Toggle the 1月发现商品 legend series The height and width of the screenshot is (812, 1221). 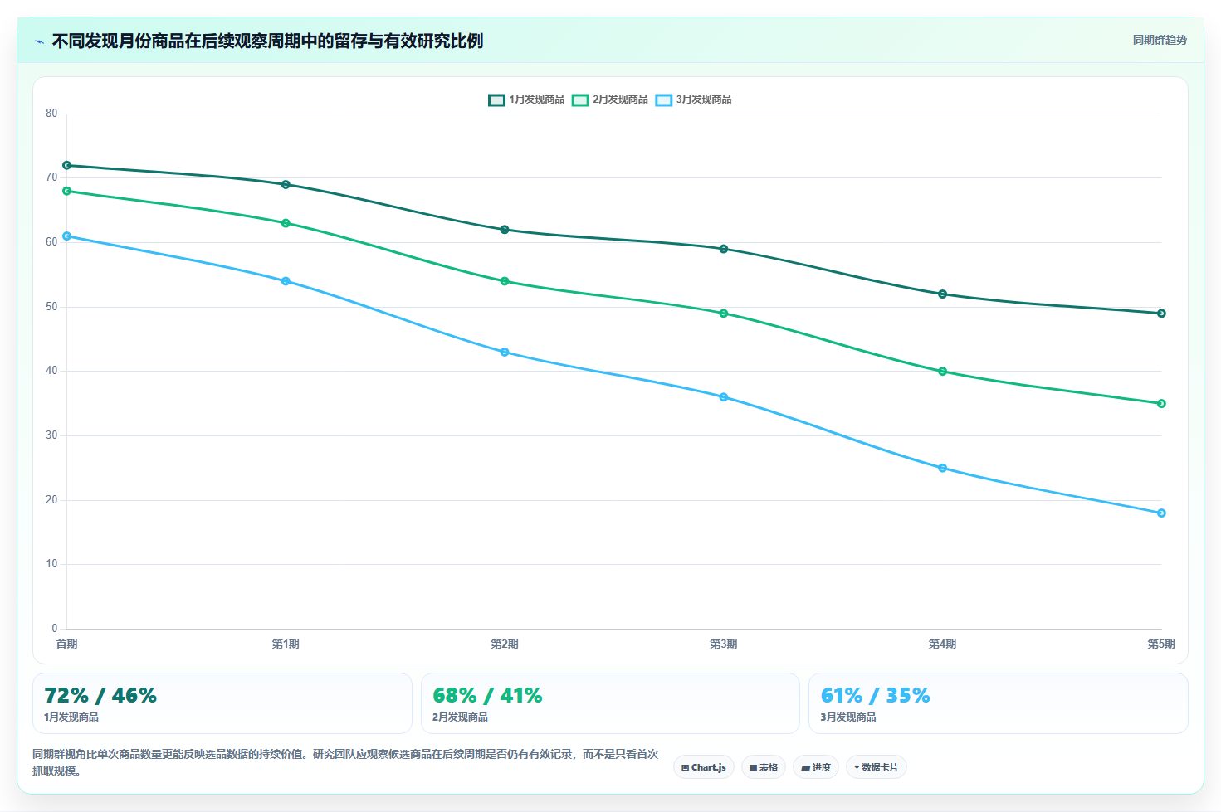click(526, 100)
